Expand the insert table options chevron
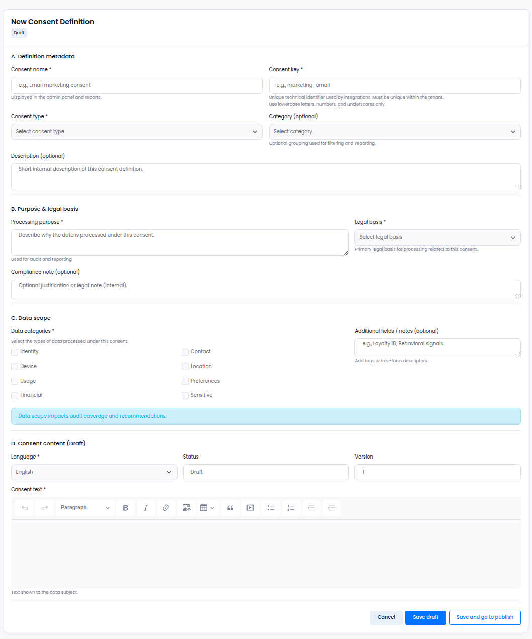 [x=212, y=508]
